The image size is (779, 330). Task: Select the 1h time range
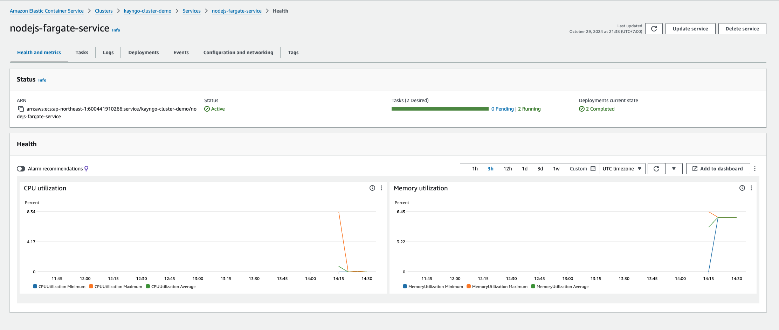coord(475,169)
